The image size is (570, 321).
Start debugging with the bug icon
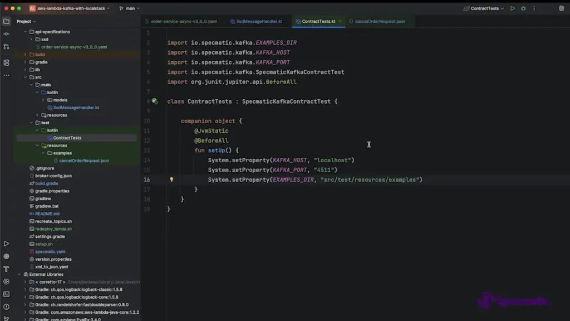523,8
